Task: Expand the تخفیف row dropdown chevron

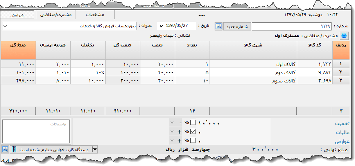Action: click(x=172, y=123)
